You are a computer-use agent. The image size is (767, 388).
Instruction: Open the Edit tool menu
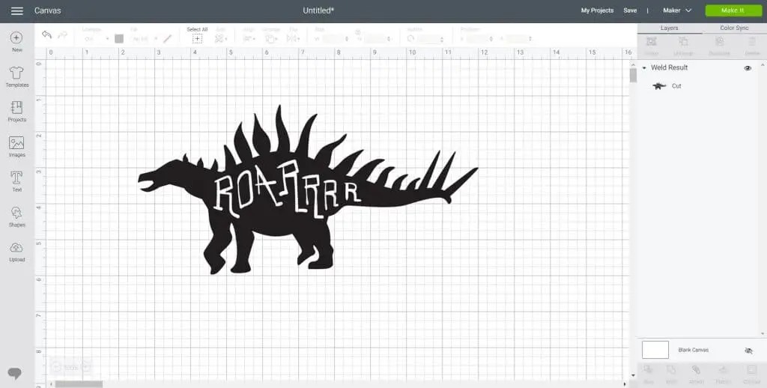(221, 35)
